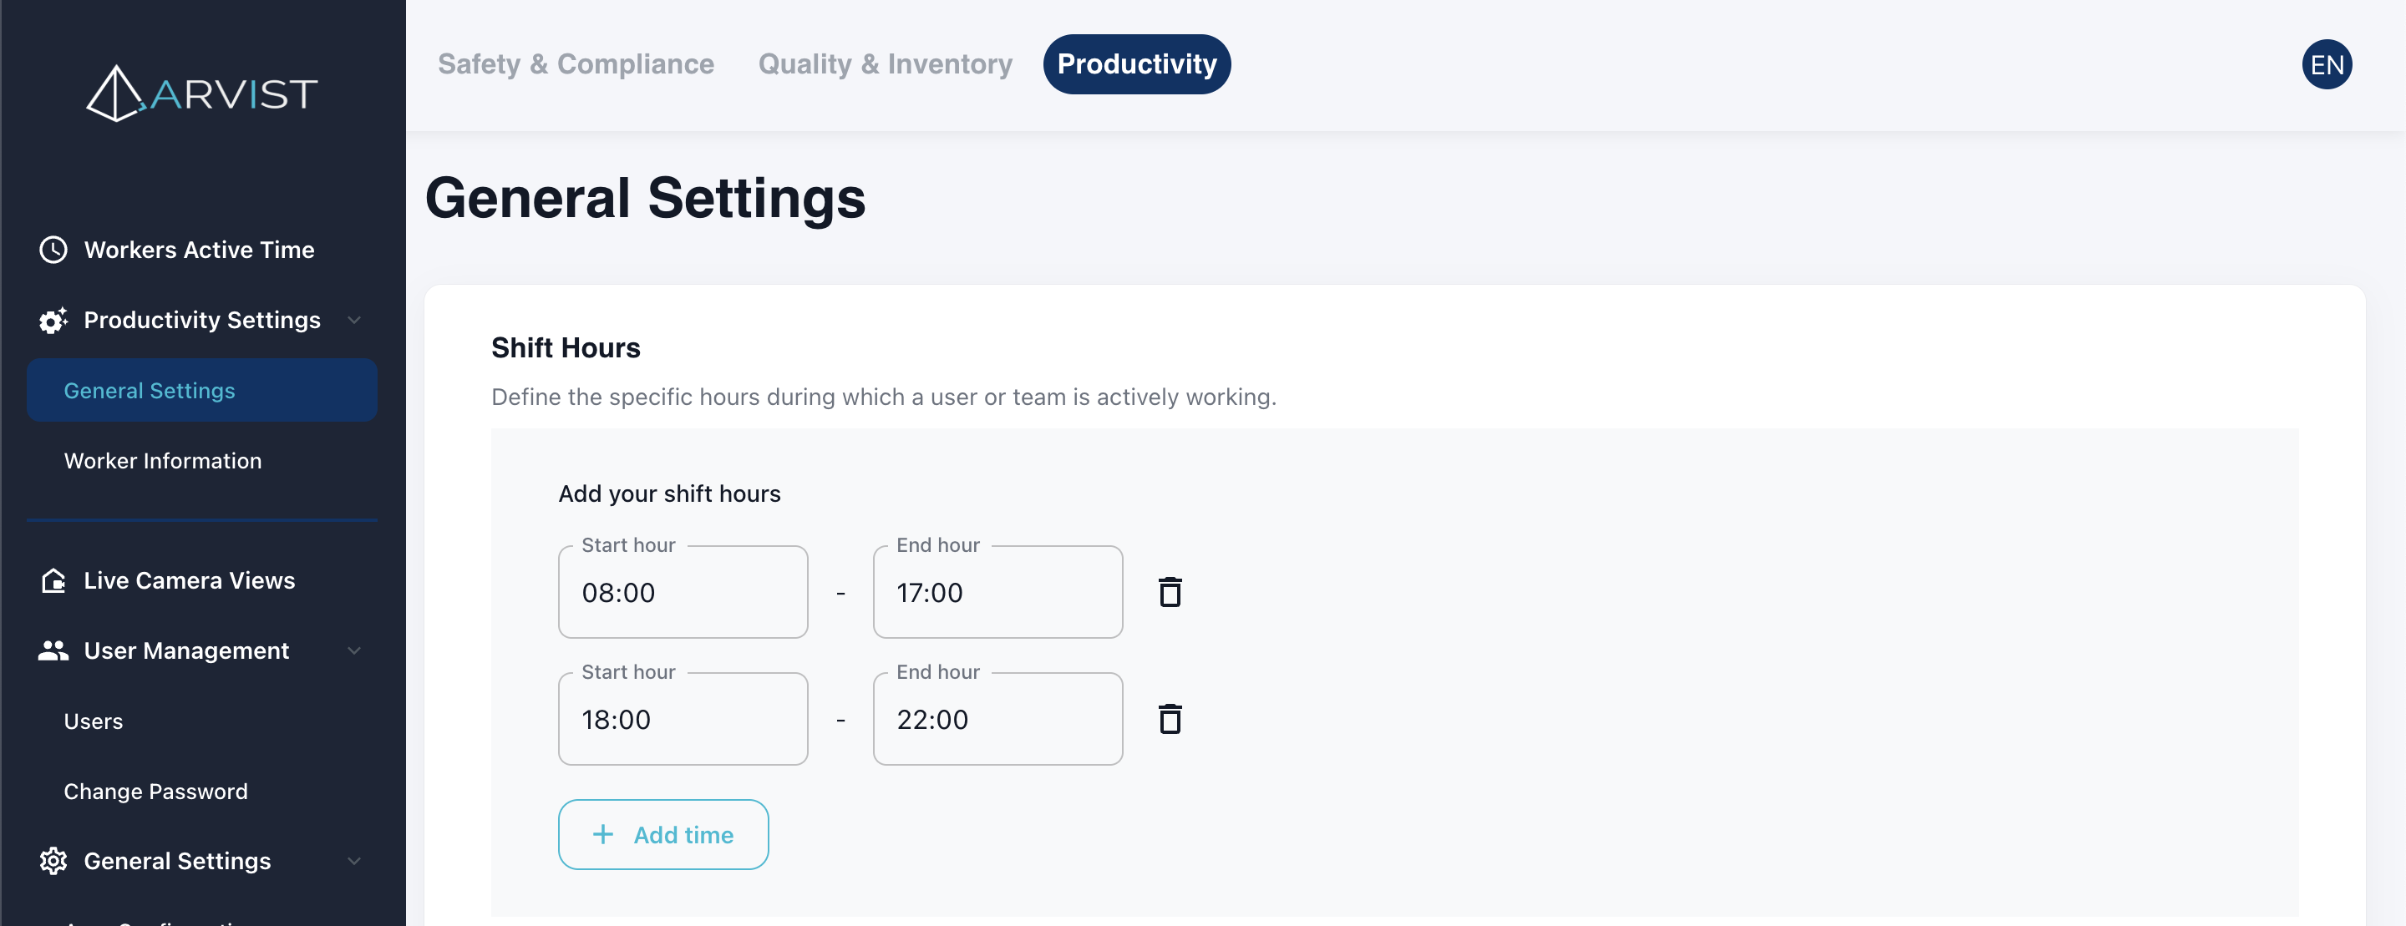Collapse the Productivity Settings section

(x=354, y=320)
